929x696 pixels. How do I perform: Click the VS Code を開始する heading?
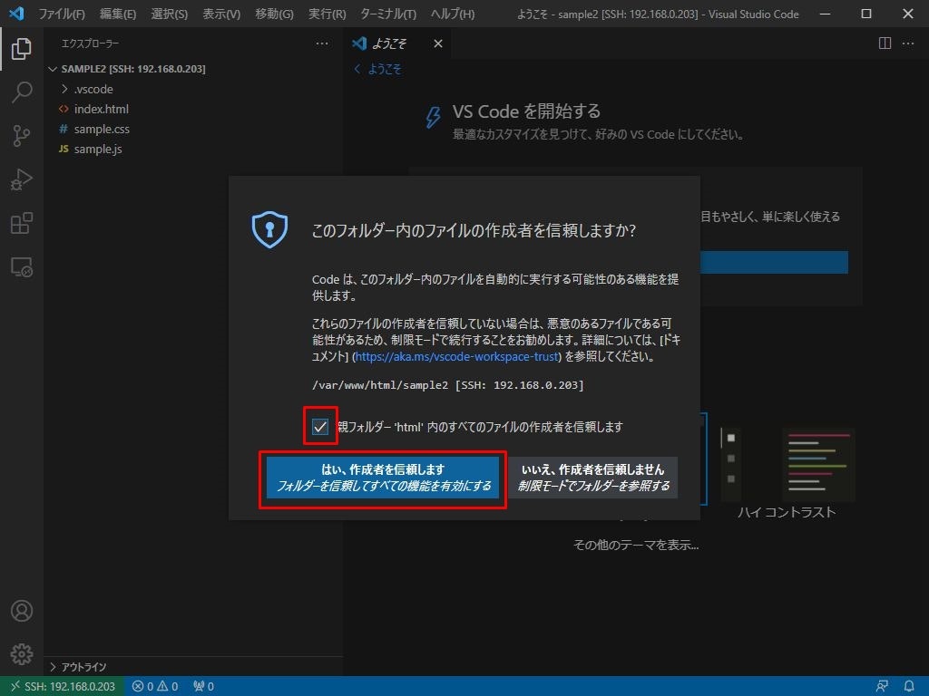[x=526, y=111]
